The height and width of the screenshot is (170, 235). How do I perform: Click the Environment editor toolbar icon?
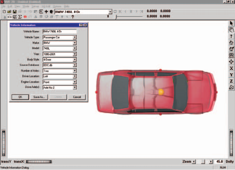(x=15, y=17)
